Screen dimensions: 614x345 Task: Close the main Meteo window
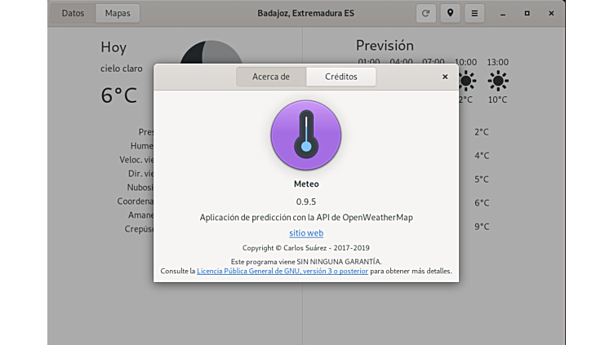551,13
